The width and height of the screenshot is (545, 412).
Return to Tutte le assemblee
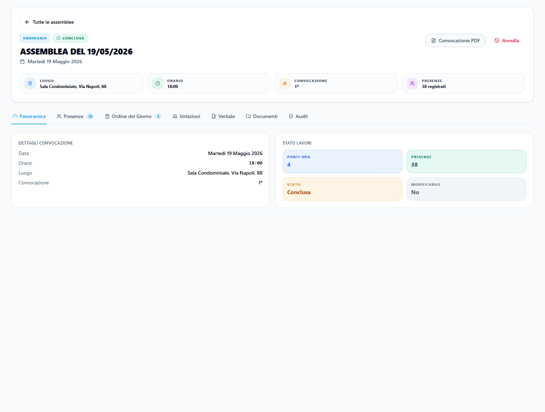[49, 22]
